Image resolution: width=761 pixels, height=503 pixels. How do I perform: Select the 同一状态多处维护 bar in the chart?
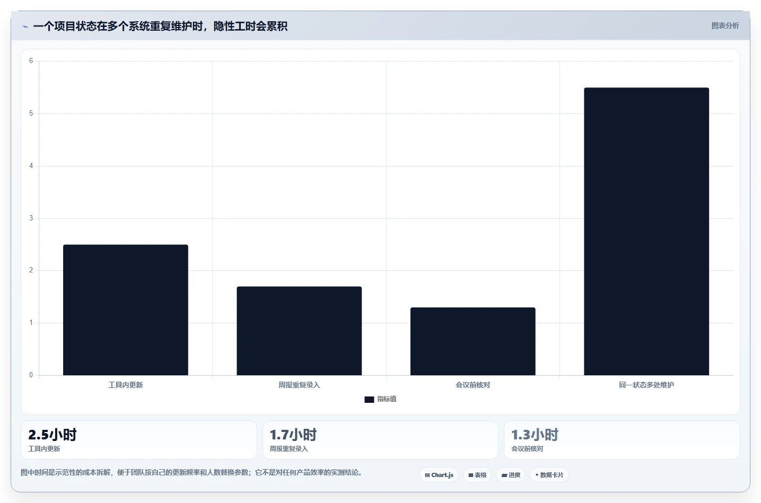pos(646,232)
